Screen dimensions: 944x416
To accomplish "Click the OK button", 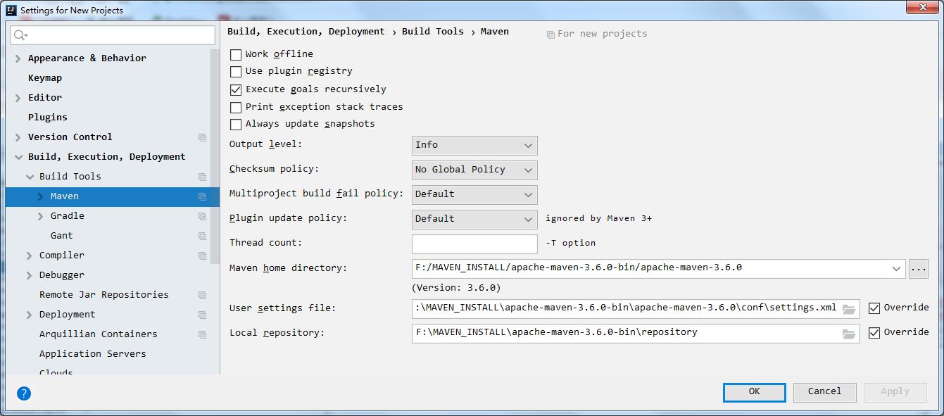I will 754,392.
